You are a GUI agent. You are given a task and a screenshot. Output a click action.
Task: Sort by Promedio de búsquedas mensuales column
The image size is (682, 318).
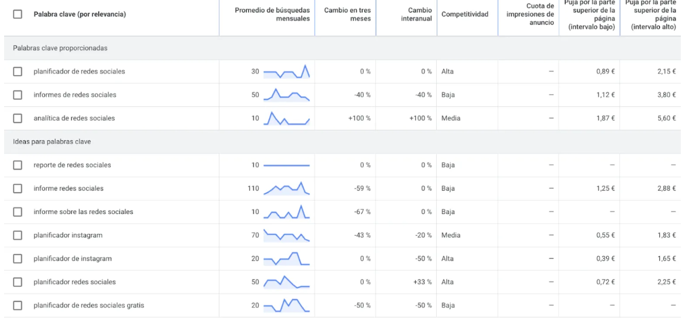tap(272, 15)
